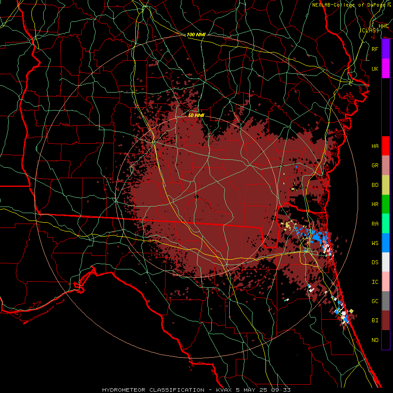
Task: Select the BD yellow legend swatch
Action: point(386,185)
